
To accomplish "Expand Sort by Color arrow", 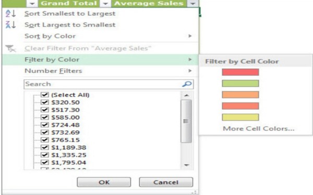I will tap(190, 36).
